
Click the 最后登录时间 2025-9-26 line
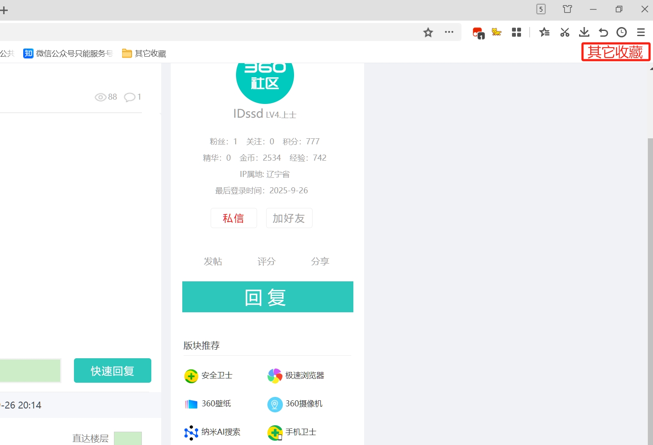(262, 190)
